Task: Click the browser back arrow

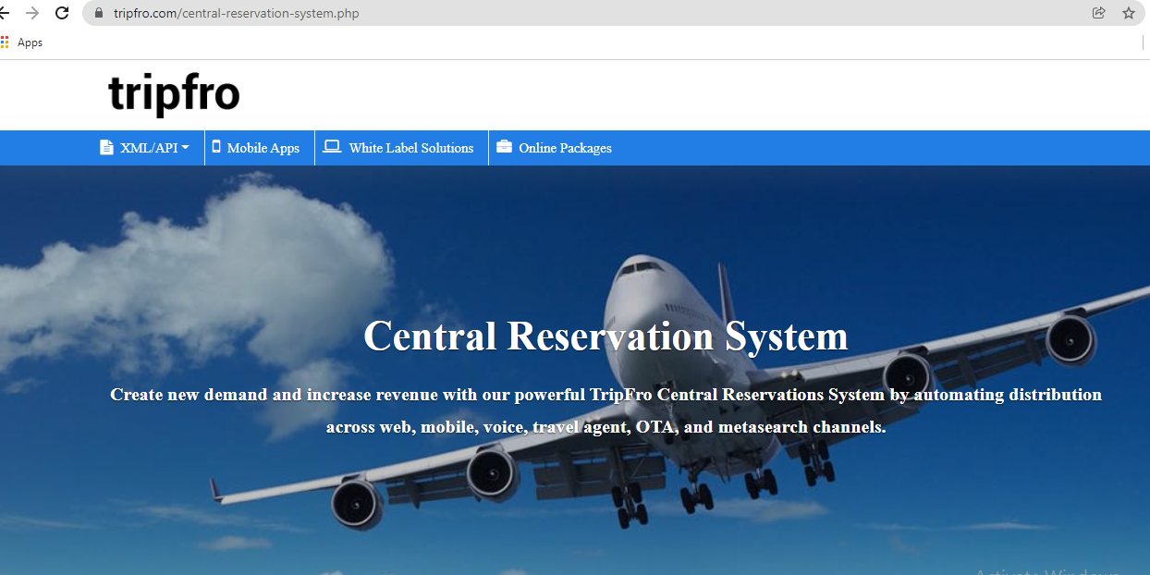Action: point(7,13)
